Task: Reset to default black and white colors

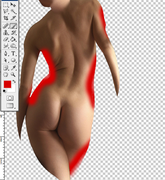Action: [4, 91]
